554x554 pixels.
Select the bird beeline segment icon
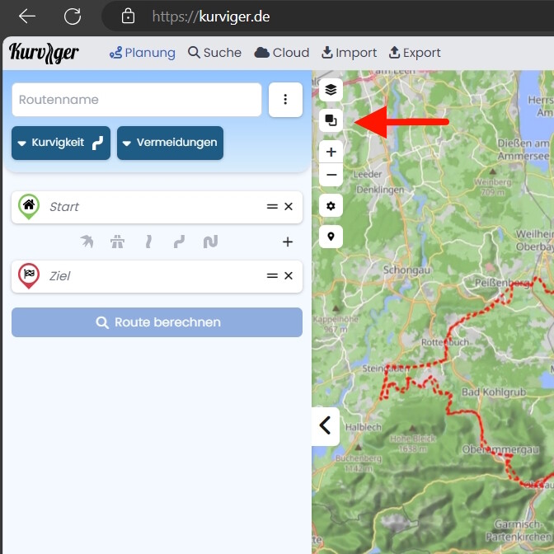point(87,242)
